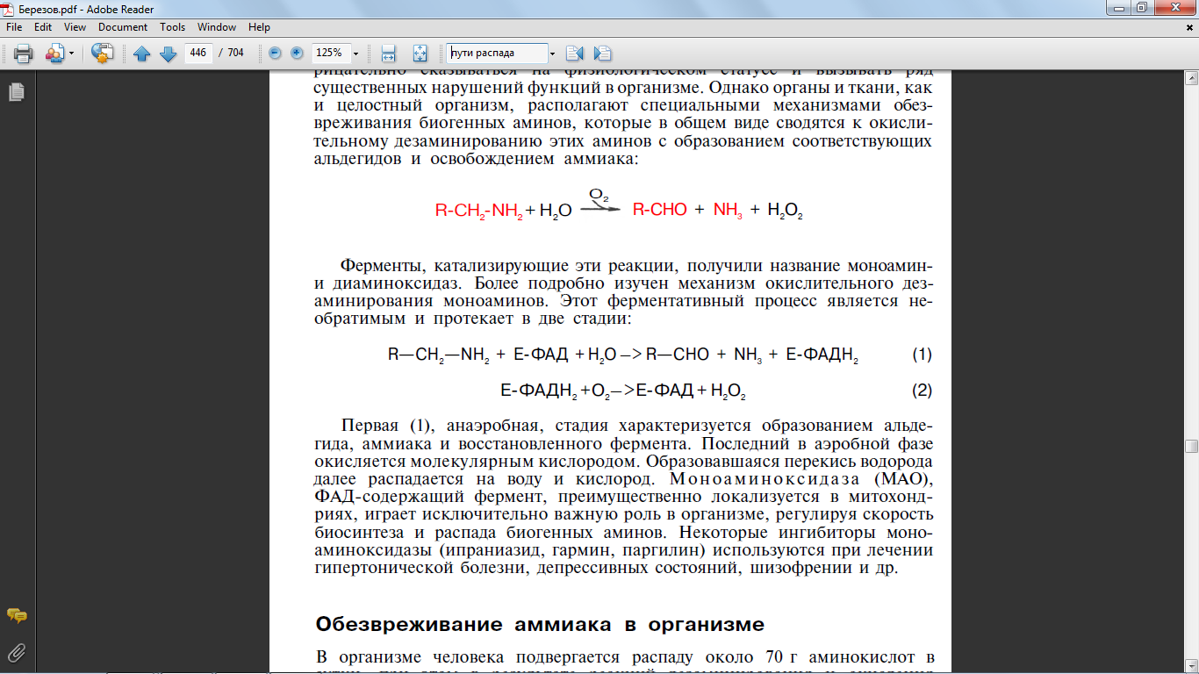
Task: Open the Comments panel icon in sidebar
Action: pyautogui.click(x=16, y=616)
